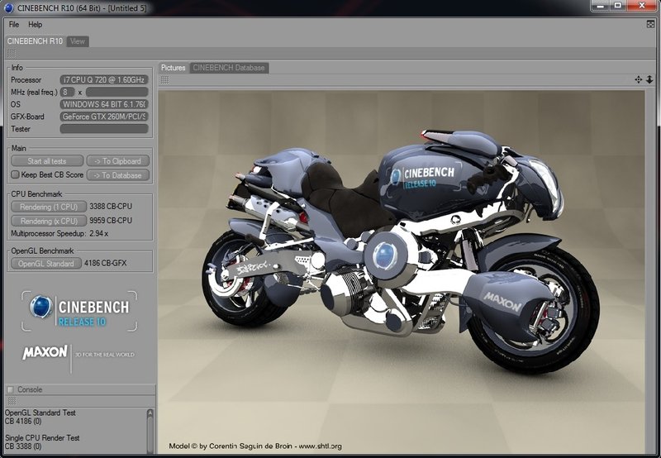Click Multiprocessor Speedup 2.94 x text
The height and width of the screenshot is (458, 661).
coord(59,233)
